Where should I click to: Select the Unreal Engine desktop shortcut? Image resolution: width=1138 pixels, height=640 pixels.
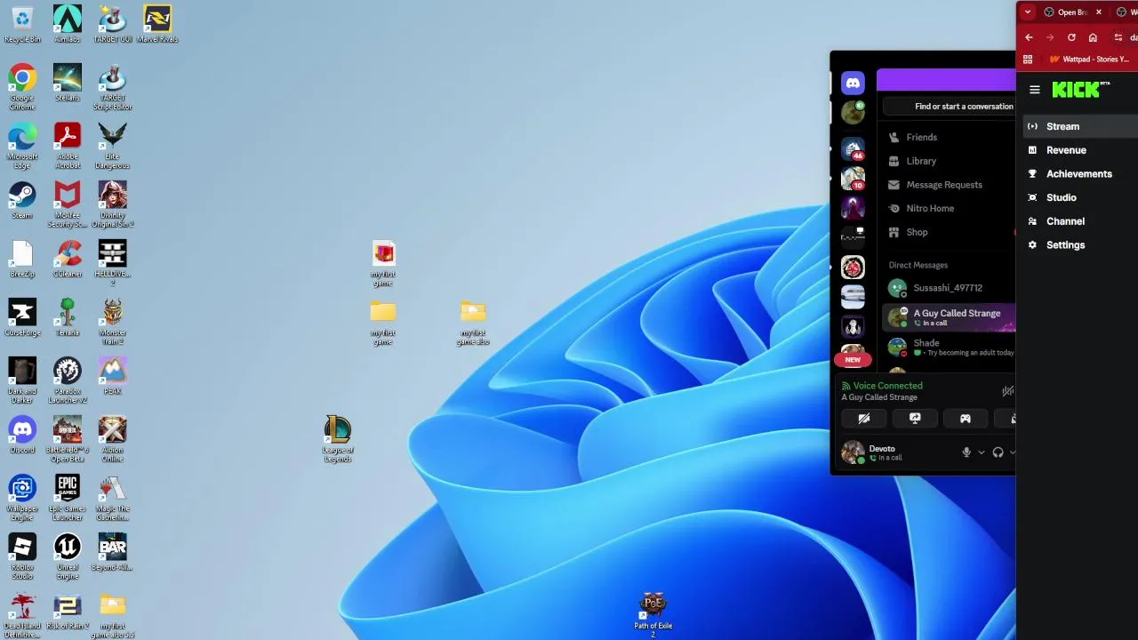pyautogui.click(x=68, y=556)
